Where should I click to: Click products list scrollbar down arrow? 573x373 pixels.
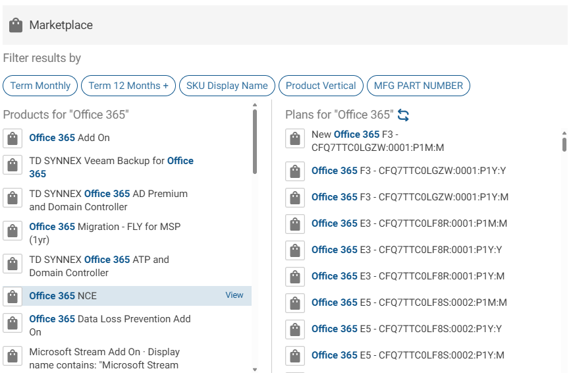coord(255,370)
